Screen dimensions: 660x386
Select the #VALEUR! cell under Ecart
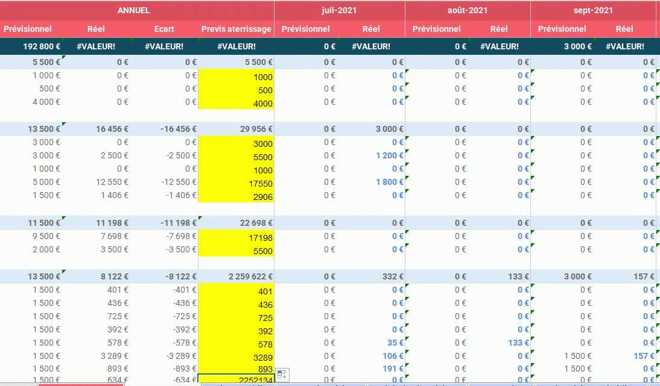coord(164,46)
